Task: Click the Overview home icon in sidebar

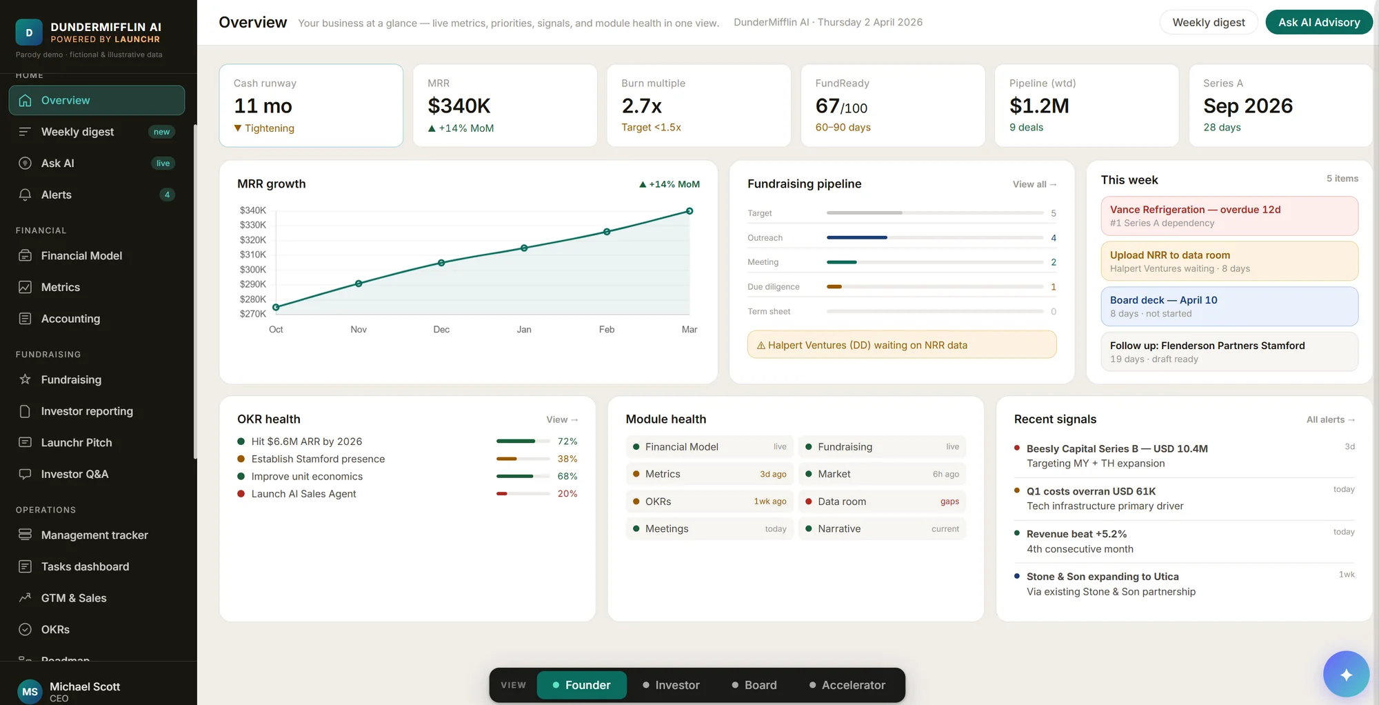Action: (26, 100)
